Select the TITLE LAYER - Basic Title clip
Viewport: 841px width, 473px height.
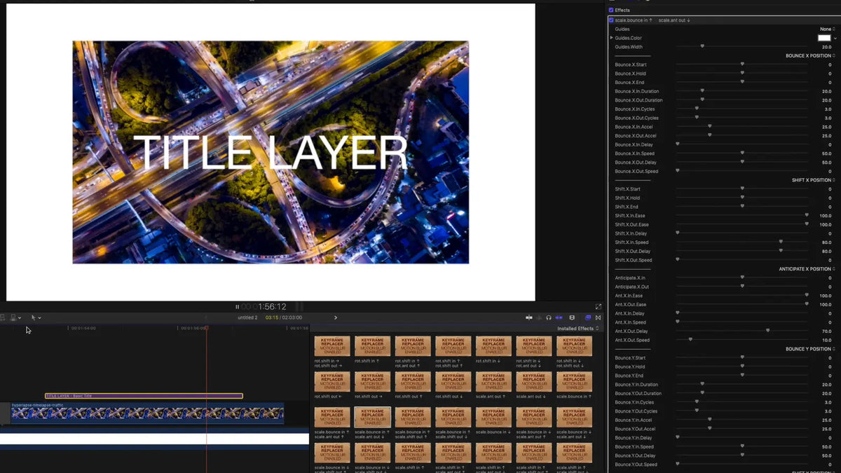point(144,396)
